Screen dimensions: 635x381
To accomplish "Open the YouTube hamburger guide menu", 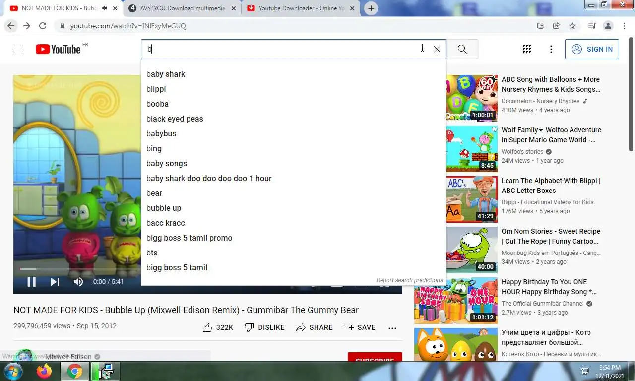I will (18, 49).
